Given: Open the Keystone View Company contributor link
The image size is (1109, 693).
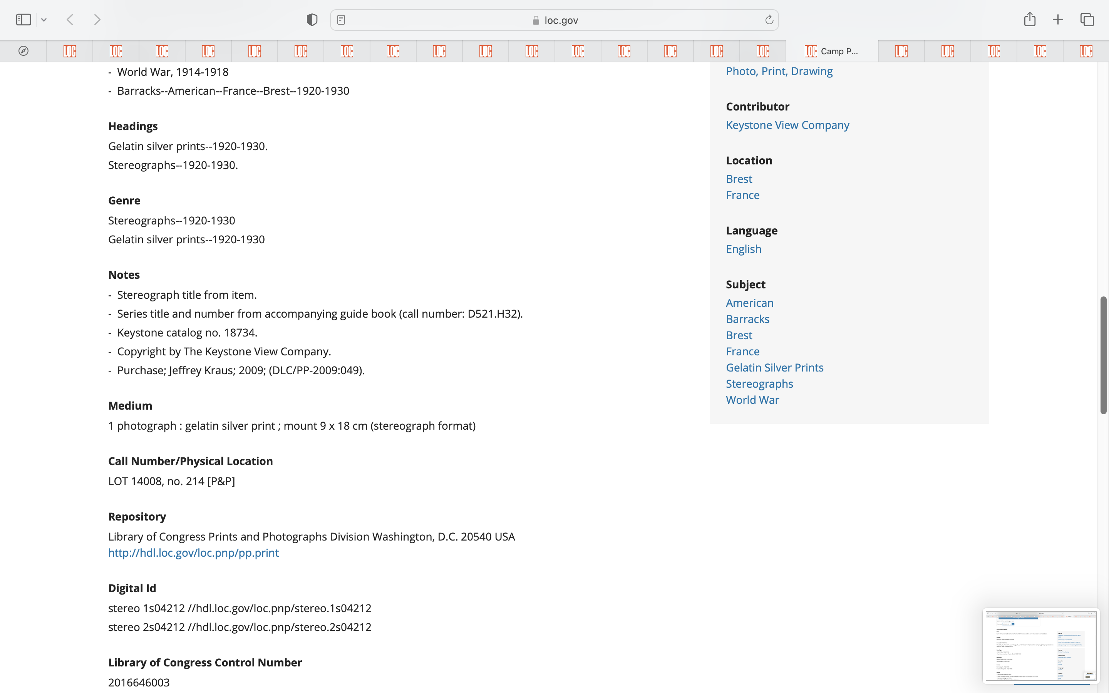Looking at the screenshot, I should tap(787, 125).
